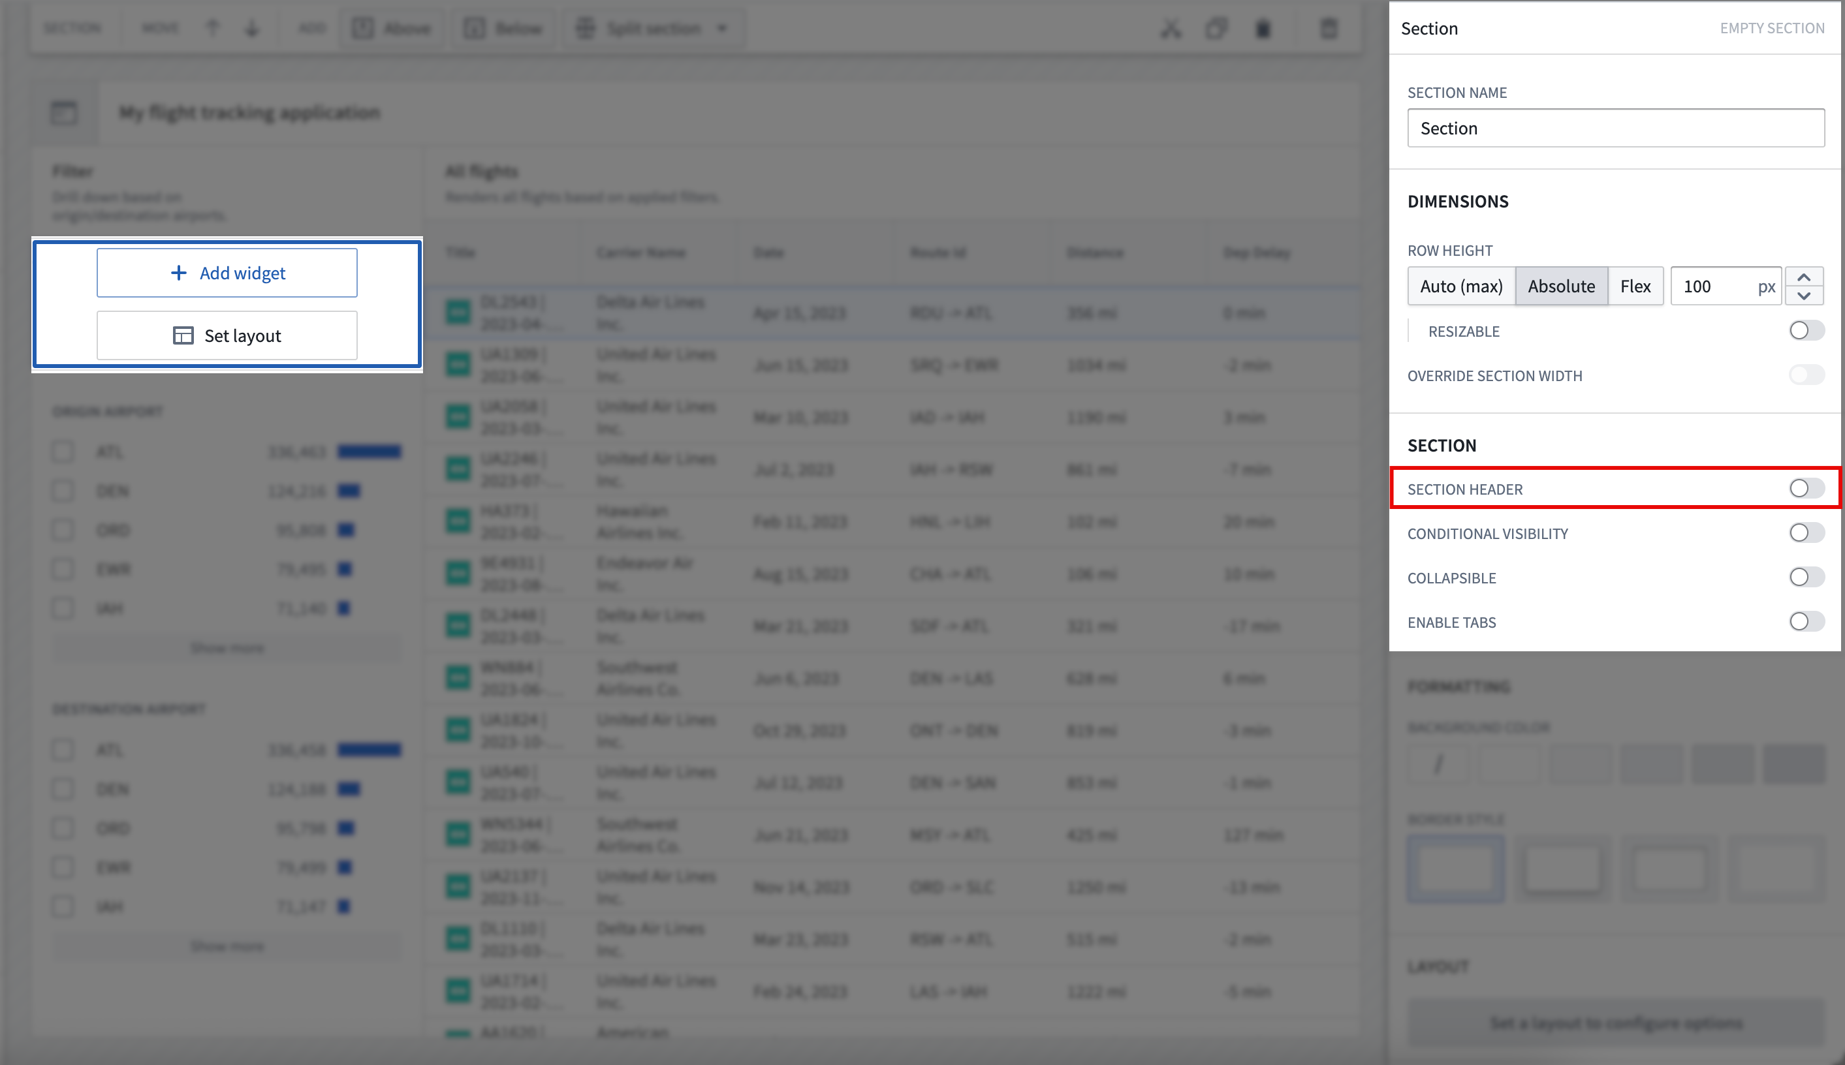Click the Add Below section button
Screen dimensions: 1845x1065
coord(504,29)
